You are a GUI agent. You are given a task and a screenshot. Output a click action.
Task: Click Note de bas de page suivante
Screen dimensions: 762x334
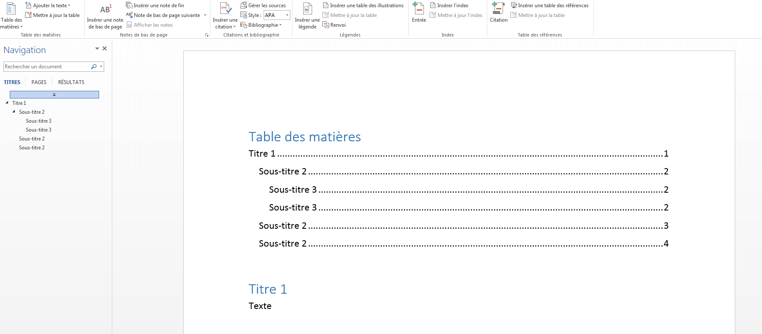click(x=163, y=15)
